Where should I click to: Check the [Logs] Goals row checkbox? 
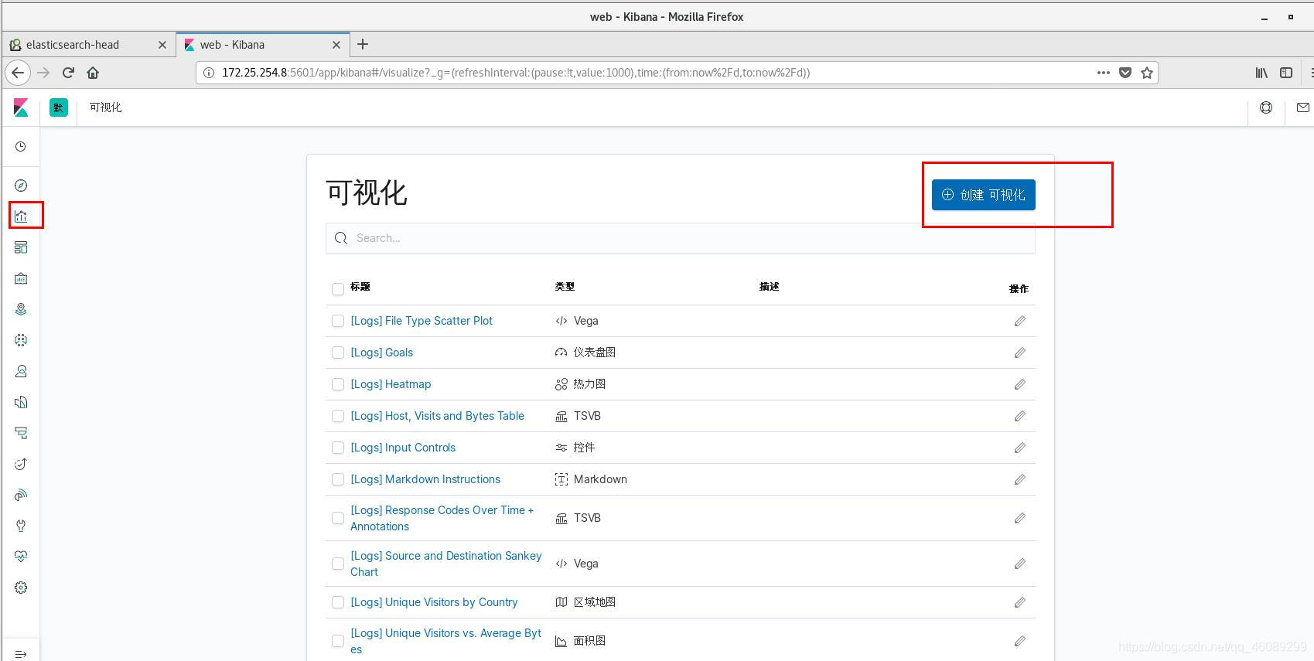(338, 353)
